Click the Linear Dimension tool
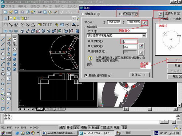The image size is (182, 136). (x=5, y=25)
